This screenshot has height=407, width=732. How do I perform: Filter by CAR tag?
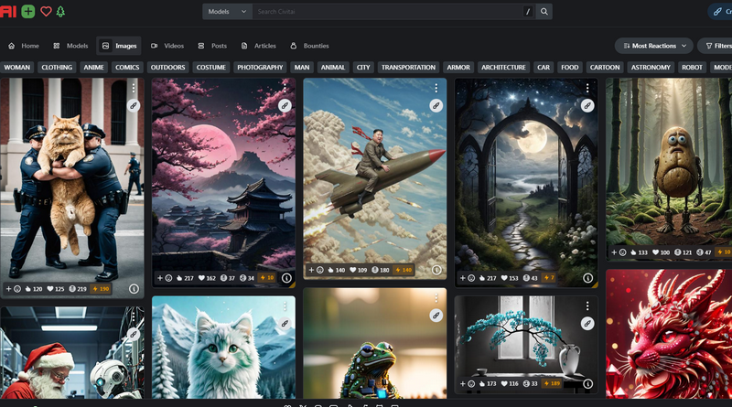coord(544,67)
